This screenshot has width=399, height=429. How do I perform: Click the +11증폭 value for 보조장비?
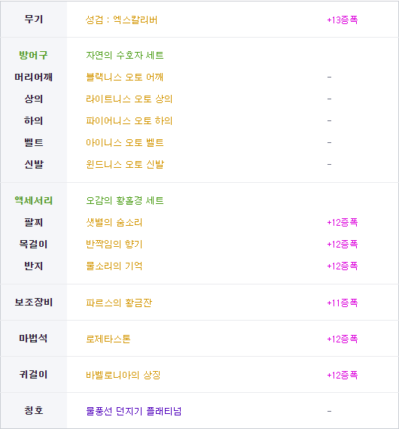click(x=343, y=303)
